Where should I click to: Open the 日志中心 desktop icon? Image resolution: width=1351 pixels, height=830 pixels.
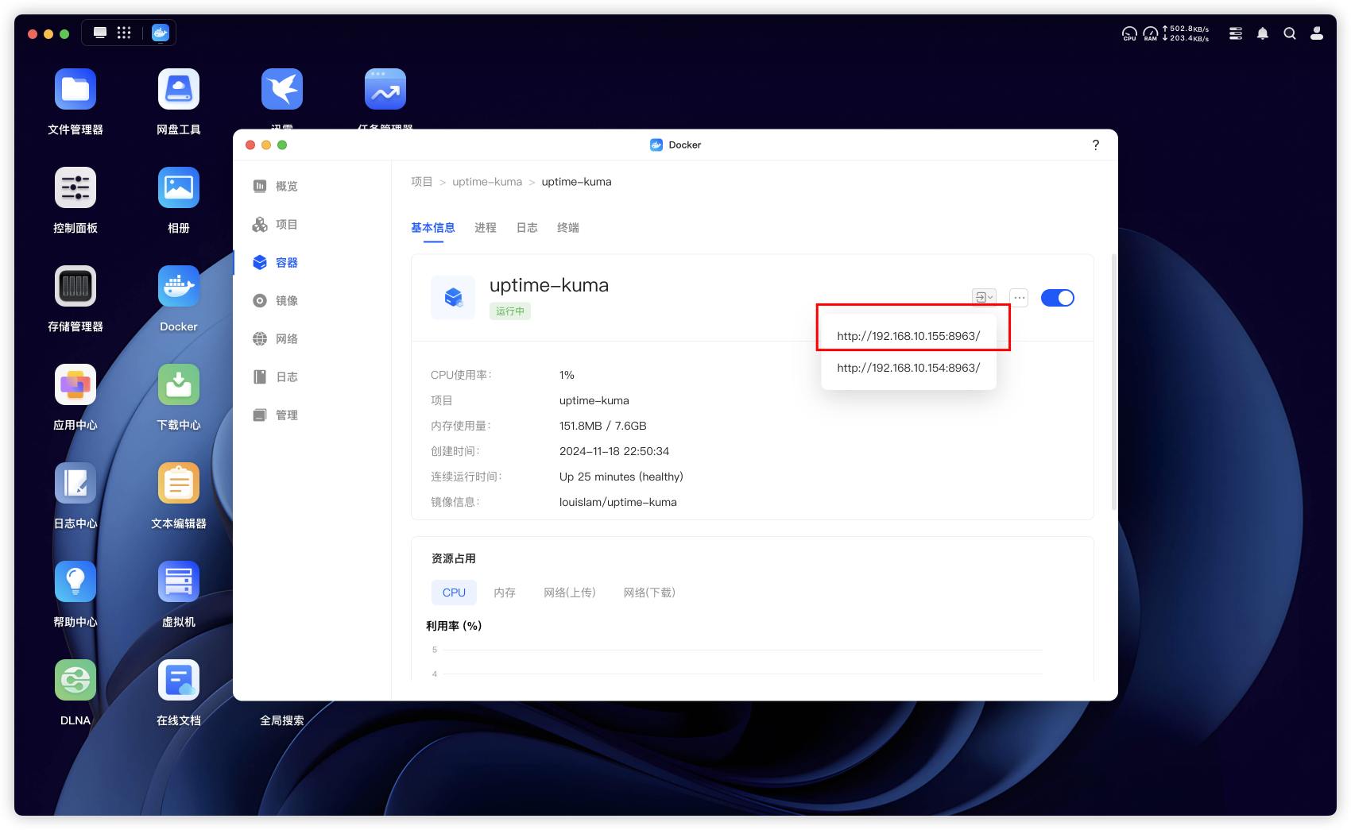pyautogui.click(x=75, y=483)
